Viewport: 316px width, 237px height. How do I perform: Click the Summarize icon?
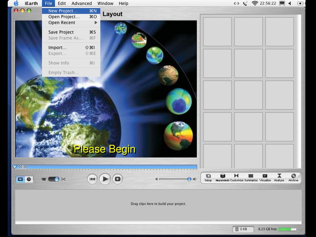[x=251, y=177]
